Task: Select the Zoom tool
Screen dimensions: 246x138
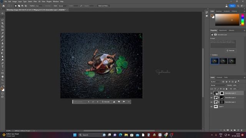Action: pyautogui.click(x=3, y=80)
